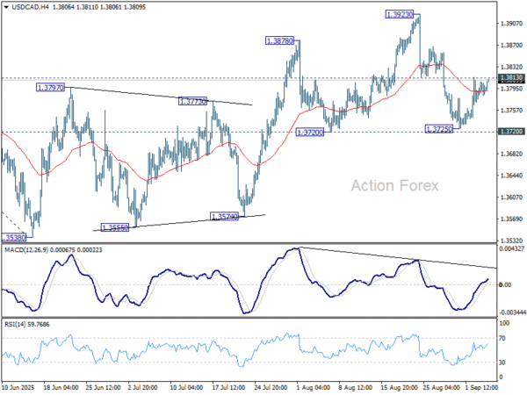Click the 1.35740 price label
This screenshot has width=527, height=395.
(x=224, y=217)
